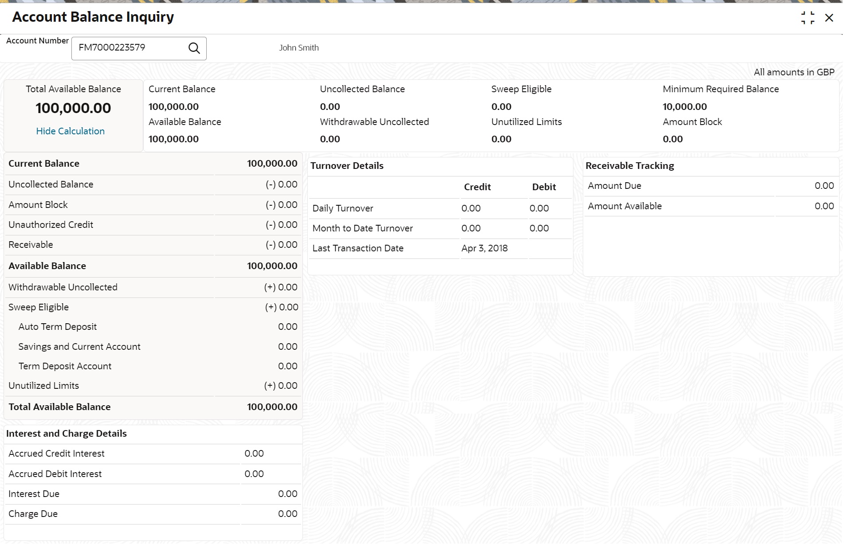The image size is (844, 544).
Task: Click the Unauthorized Credit row label
Action: 51,225
